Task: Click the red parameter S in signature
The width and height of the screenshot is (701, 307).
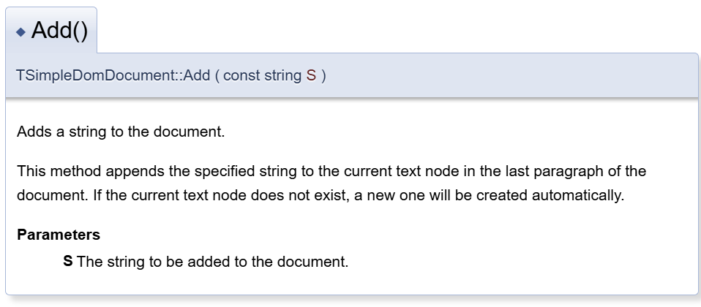Action: 311,75
